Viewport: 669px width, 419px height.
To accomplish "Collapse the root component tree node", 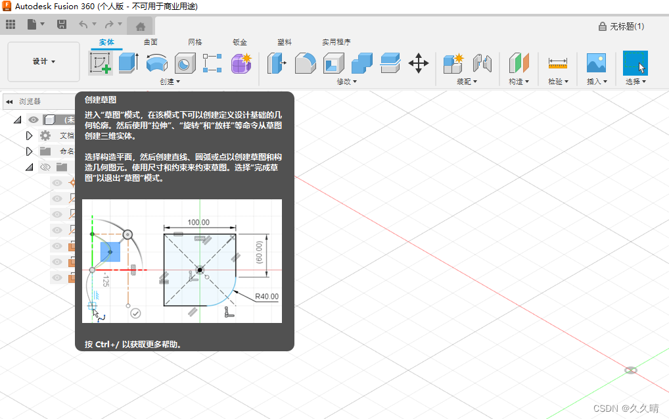I will coord(18,120).
